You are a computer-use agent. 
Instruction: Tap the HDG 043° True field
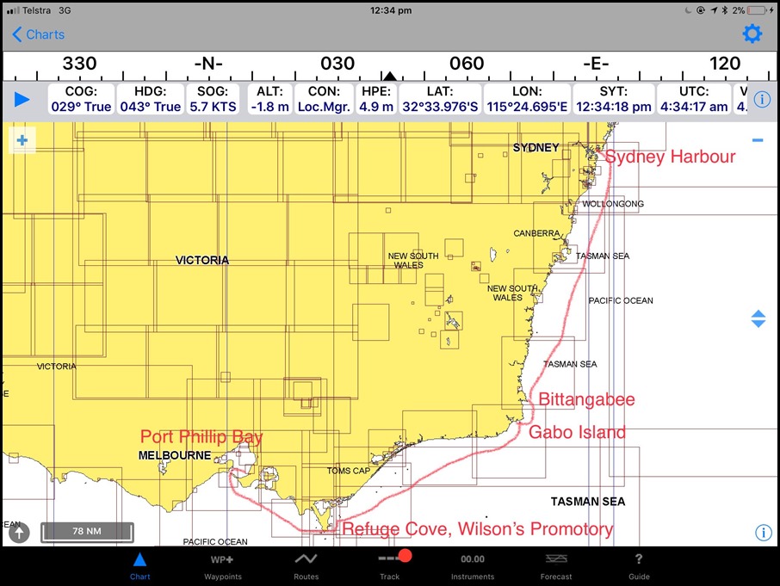(x=150, y=99)
